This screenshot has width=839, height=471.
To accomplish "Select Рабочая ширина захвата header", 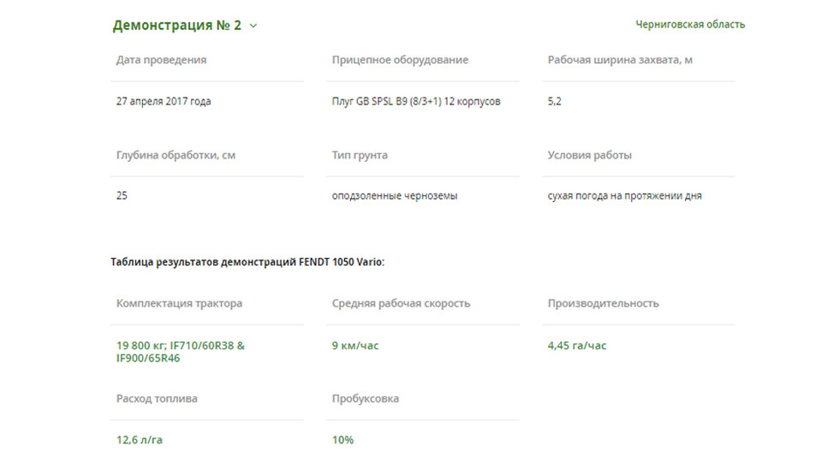I will pos(620,60).
